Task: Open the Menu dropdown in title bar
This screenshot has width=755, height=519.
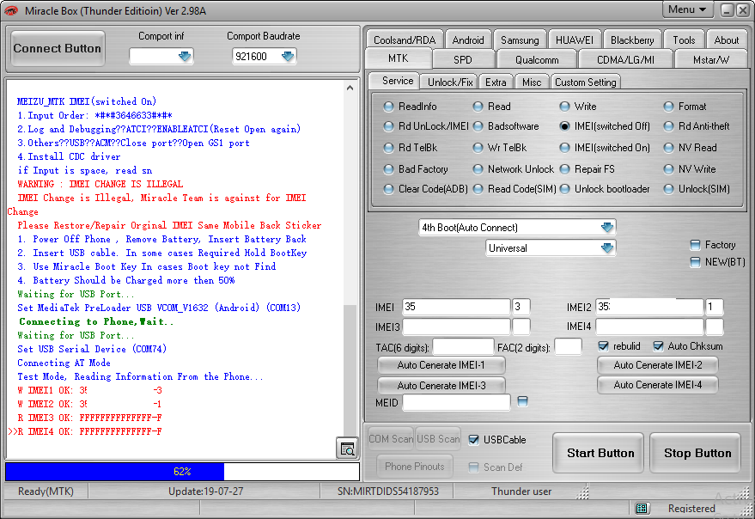Action: tap(687, 9)
